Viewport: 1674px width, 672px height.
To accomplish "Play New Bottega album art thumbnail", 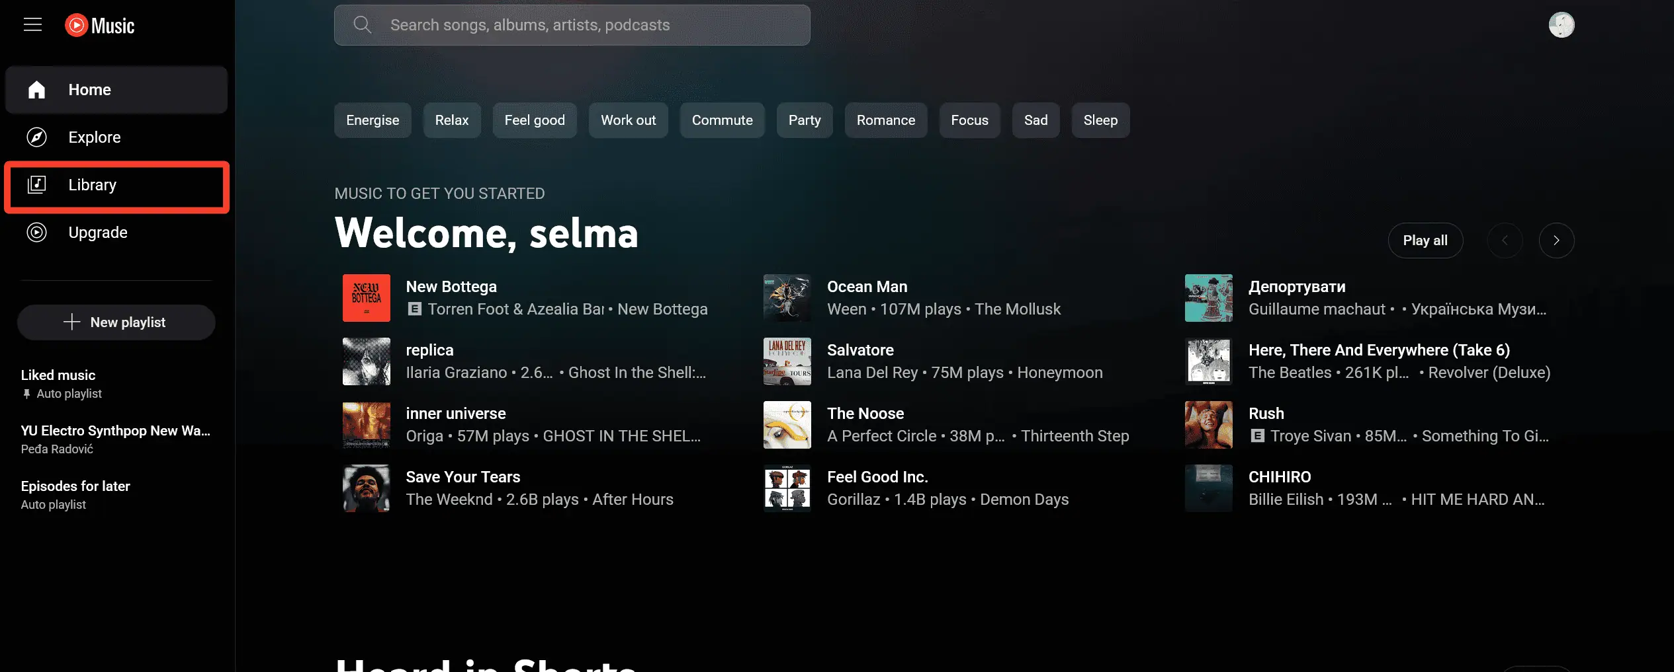I will pos(367,298).
